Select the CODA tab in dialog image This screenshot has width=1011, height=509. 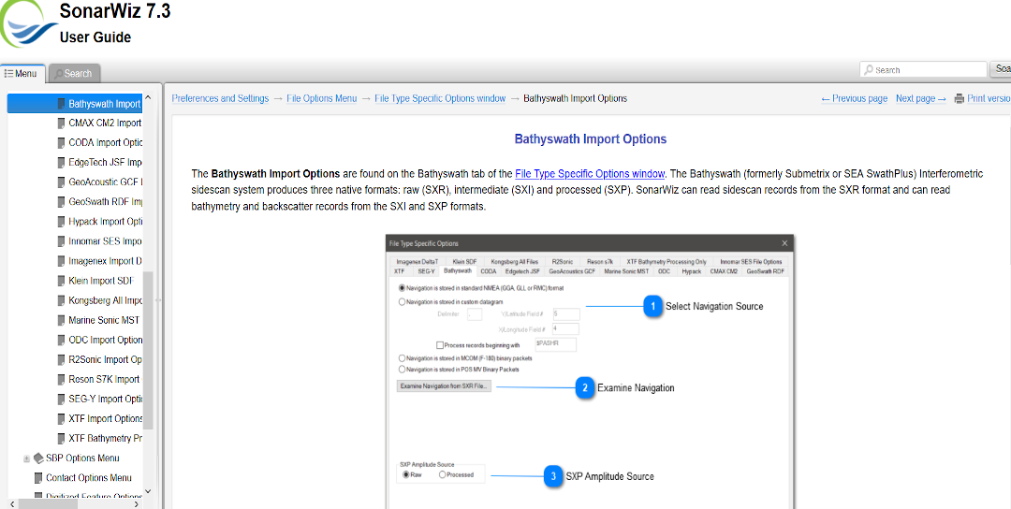[x=489, y=272]
